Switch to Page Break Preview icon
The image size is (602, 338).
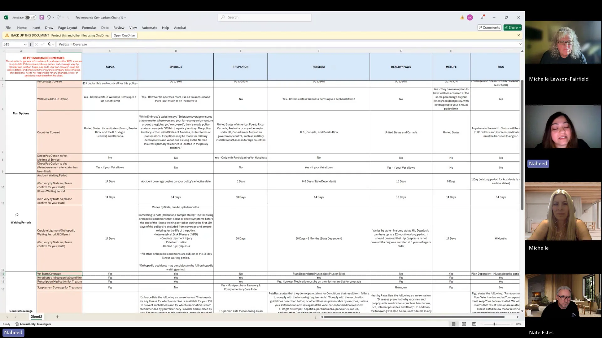[474, 324]
